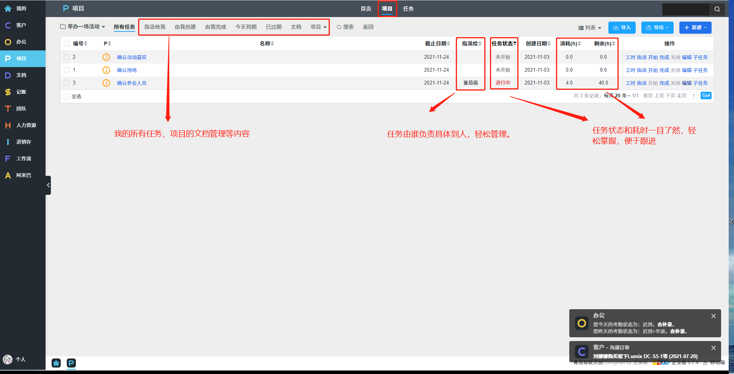Viewport: 734px width, 374px height.
Task: Sort by 消耗(h) column
Action: pos(570,44)
